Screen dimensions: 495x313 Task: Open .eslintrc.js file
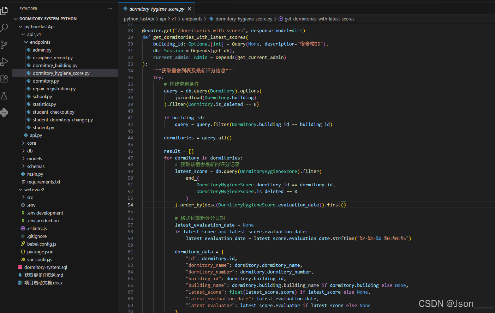65,228
